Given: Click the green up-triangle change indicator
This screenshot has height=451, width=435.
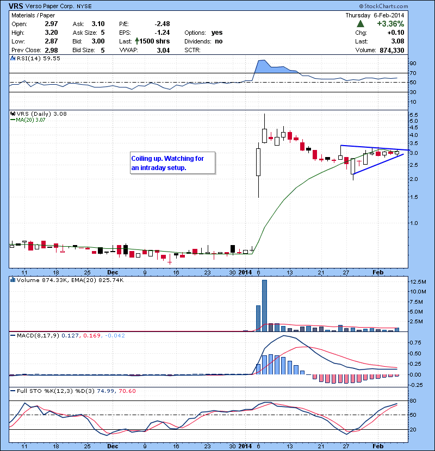Looking at the screenshot, I should [x=360, y=24].
